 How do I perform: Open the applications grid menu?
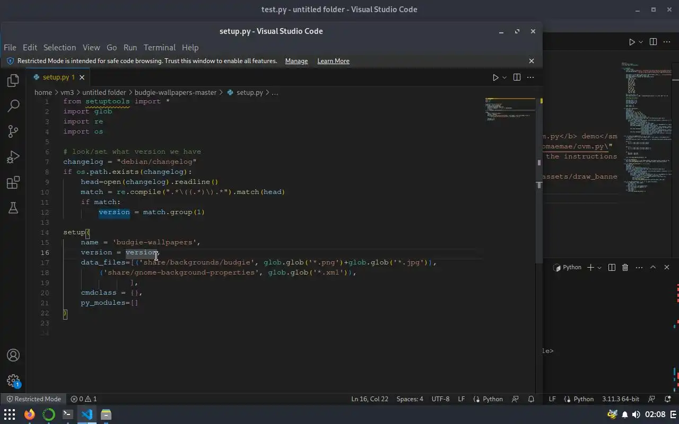pos(10,414)
